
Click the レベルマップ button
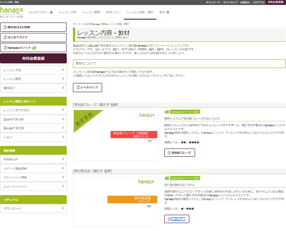tap(88, 88)
